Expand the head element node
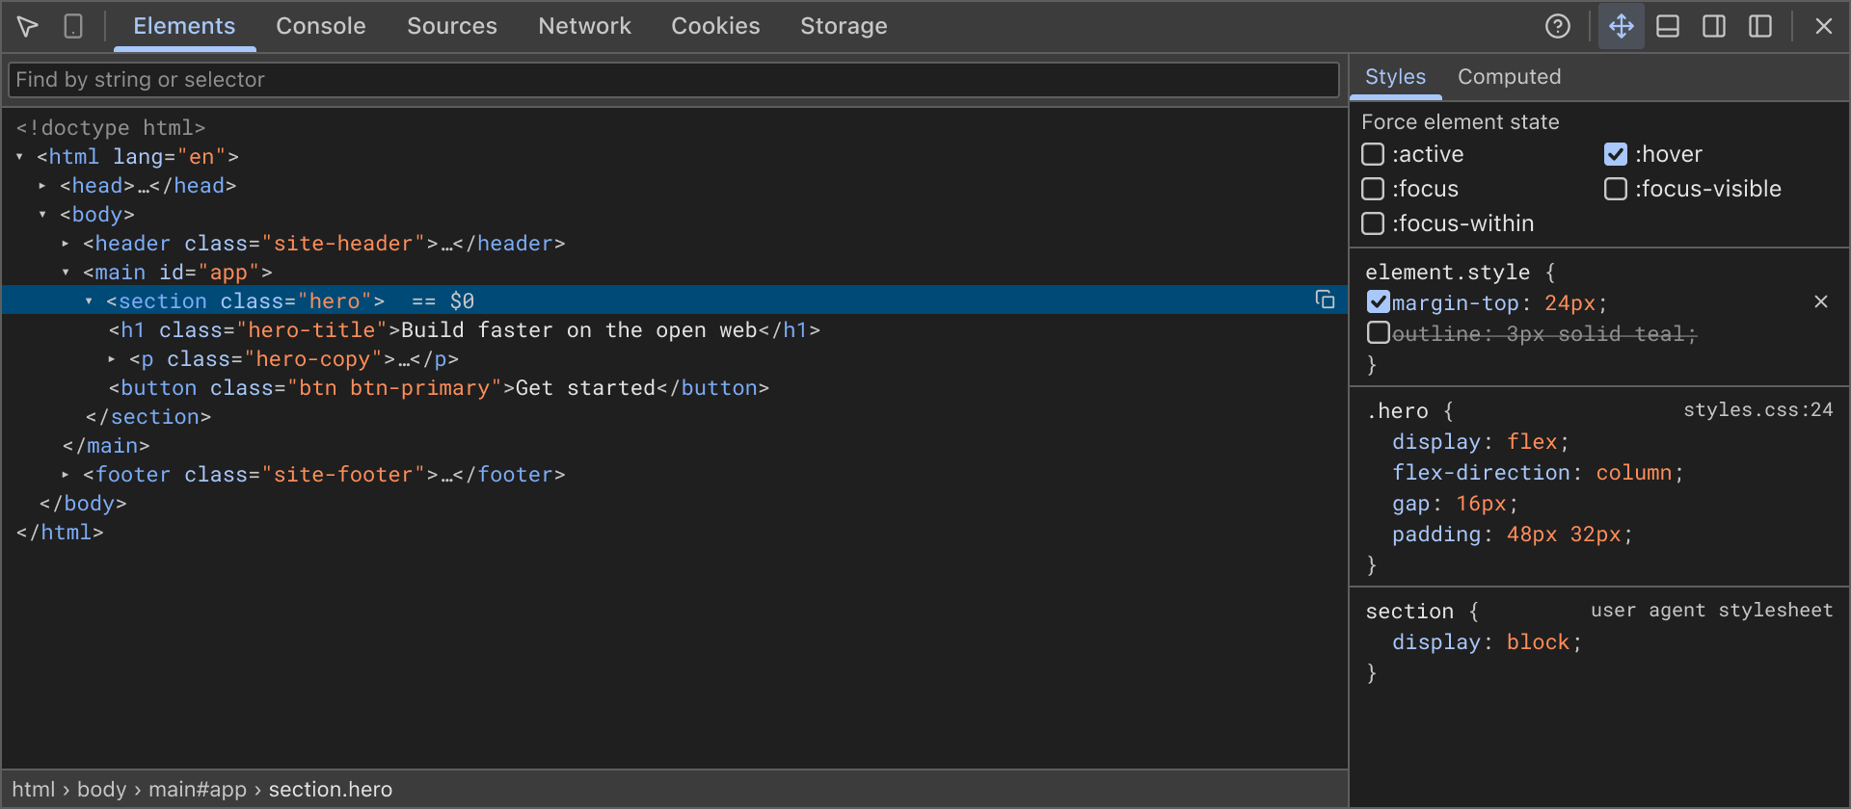 pos(42,185)
